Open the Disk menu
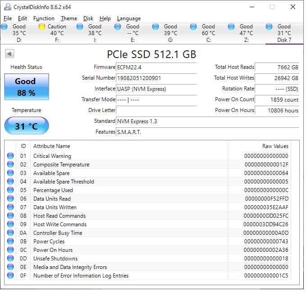This screenshot has width=306, height=291. point(88,18)
